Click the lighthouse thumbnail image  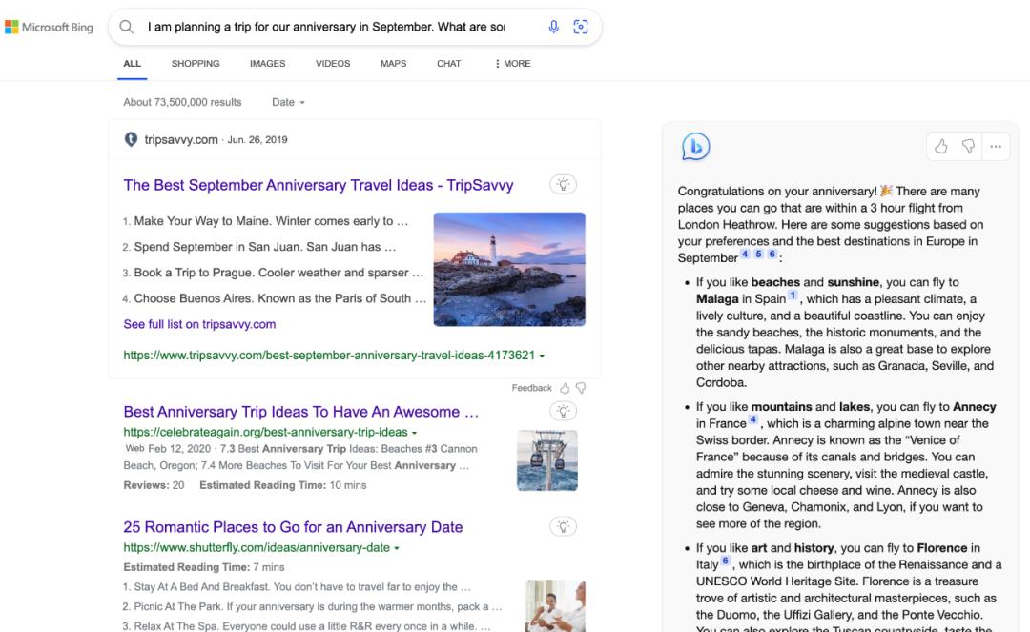click(508, 270)
